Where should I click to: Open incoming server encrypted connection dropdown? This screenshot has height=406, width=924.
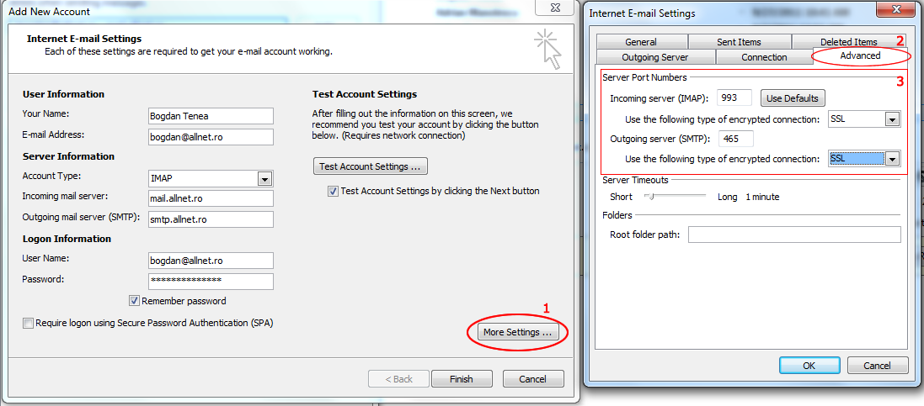coord(893,120)
